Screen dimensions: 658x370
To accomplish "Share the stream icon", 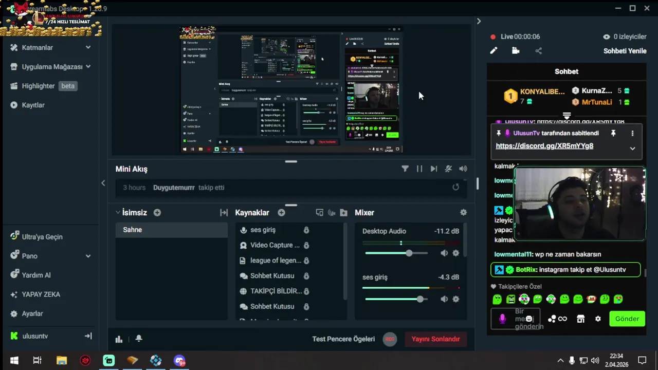I will click(x=538, y=50).
